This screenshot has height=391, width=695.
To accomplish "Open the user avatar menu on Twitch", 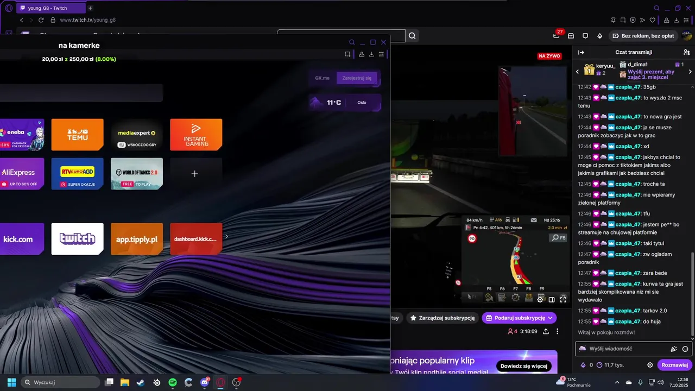I will (x=686, y=36).
